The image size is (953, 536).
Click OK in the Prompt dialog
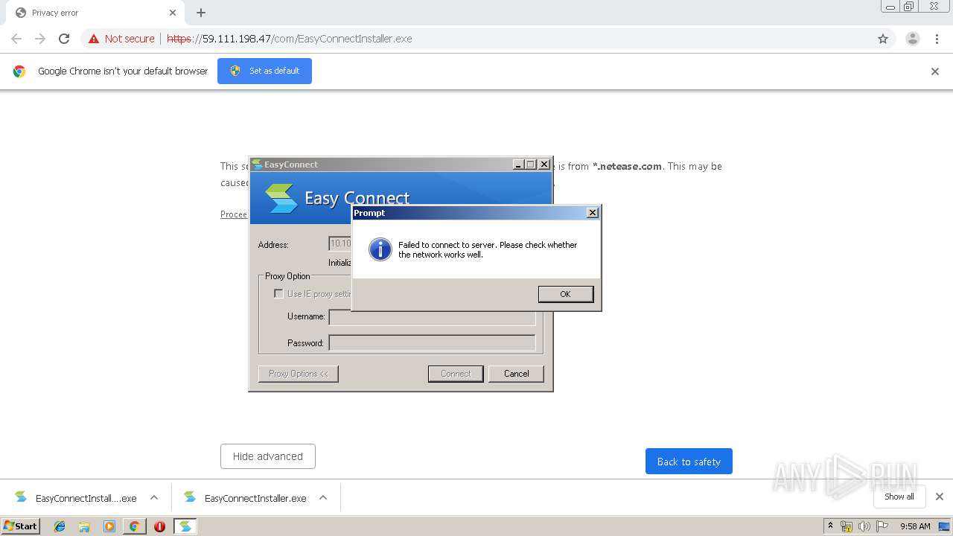tap(565, 294)
